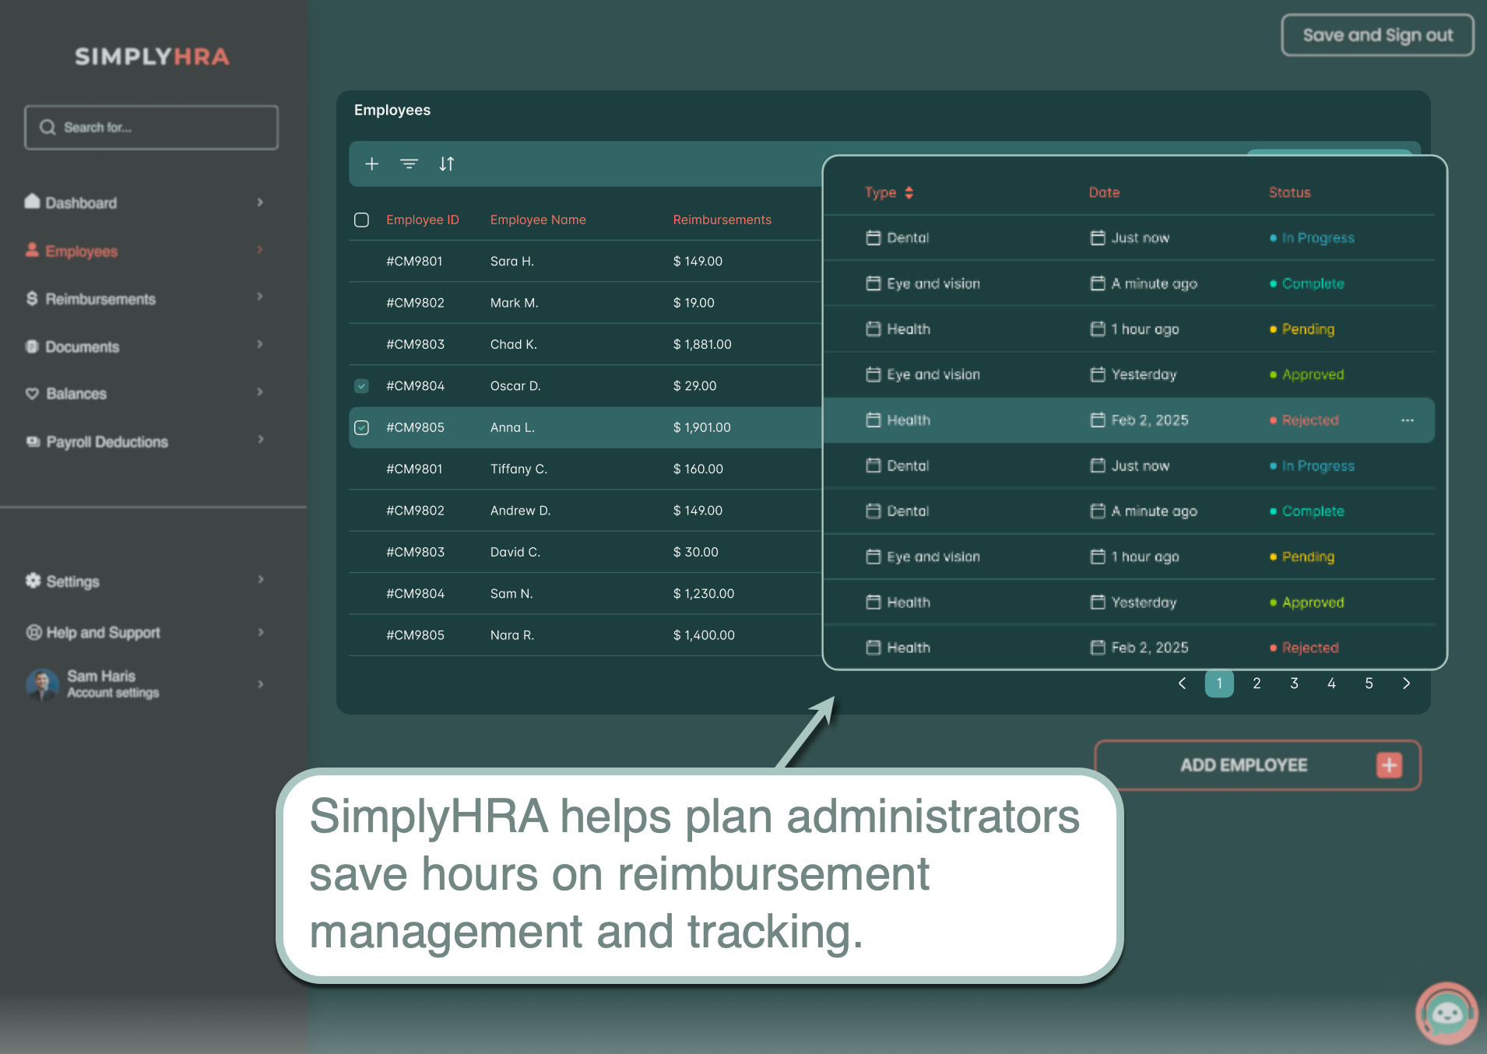Select the Sara H. employee name
The height and width of the screenshot is (1054, 1487).
[x=512, y=262]
